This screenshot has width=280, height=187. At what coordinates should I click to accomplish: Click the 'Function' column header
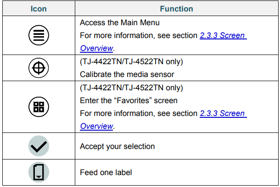point(176,9)
